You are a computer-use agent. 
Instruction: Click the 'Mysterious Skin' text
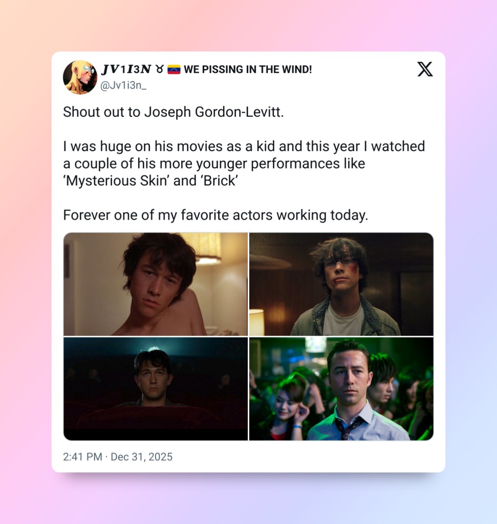coord(116,181)
